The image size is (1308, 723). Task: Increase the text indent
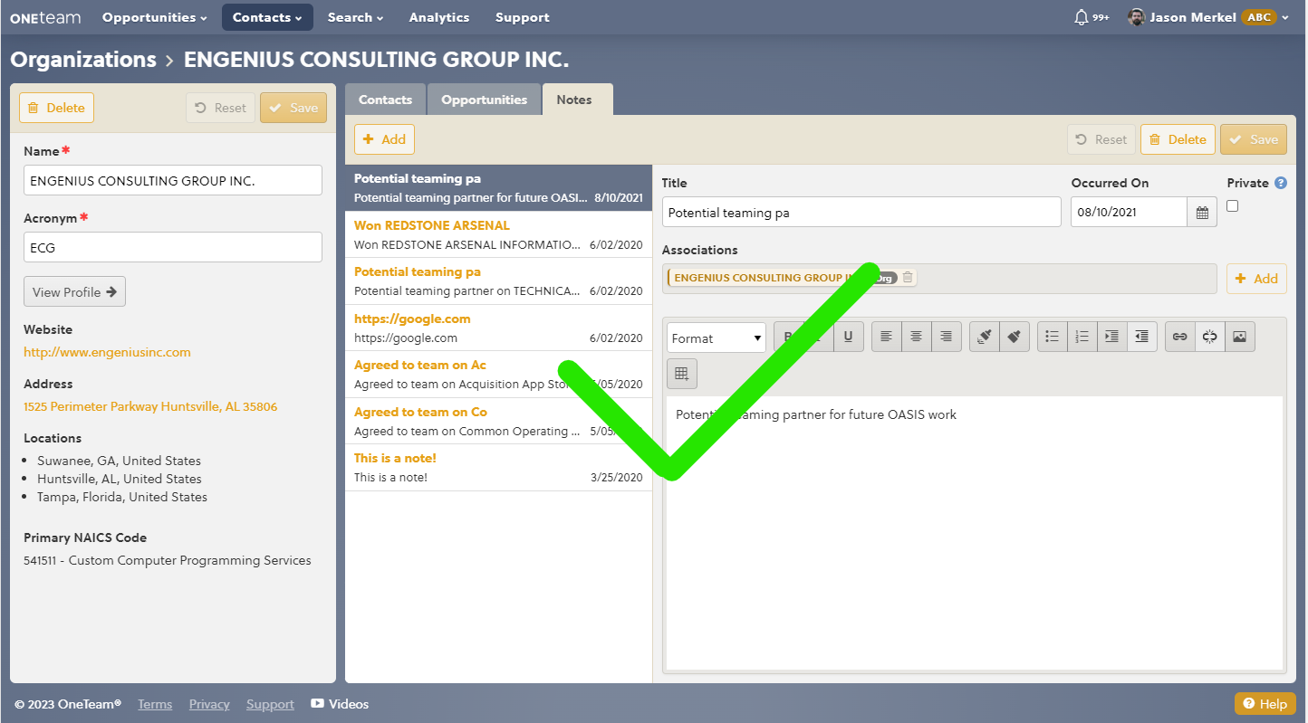(x=1111, y=336)
